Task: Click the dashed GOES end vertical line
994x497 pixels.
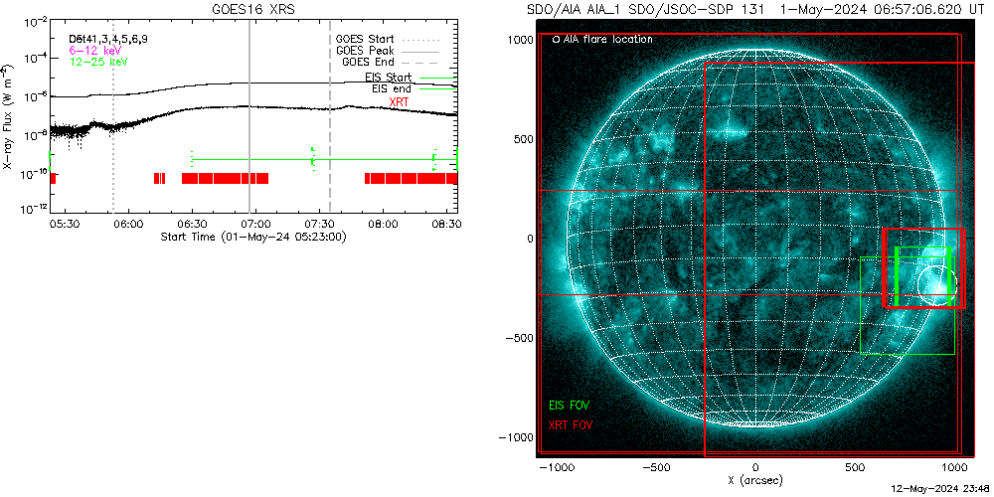Action: [330, 117]
